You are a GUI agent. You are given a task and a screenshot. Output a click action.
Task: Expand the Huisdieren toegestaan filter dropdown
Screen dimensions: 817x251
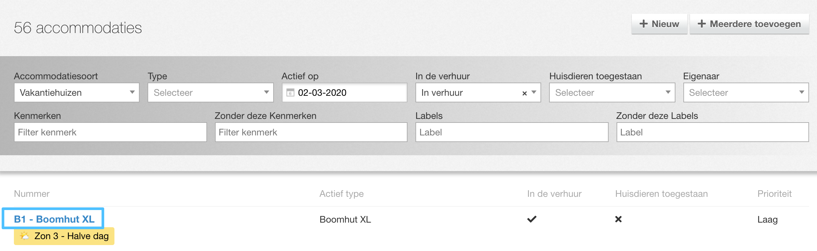pos(612,92)
